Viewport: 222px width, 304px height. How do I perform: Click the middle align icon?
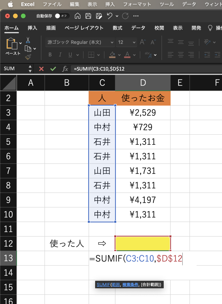coord(181,42)
